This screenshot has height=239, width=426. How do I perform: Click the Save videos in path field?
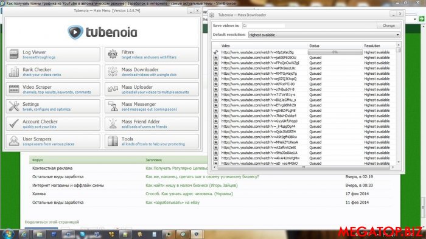(x=309, y=26)
